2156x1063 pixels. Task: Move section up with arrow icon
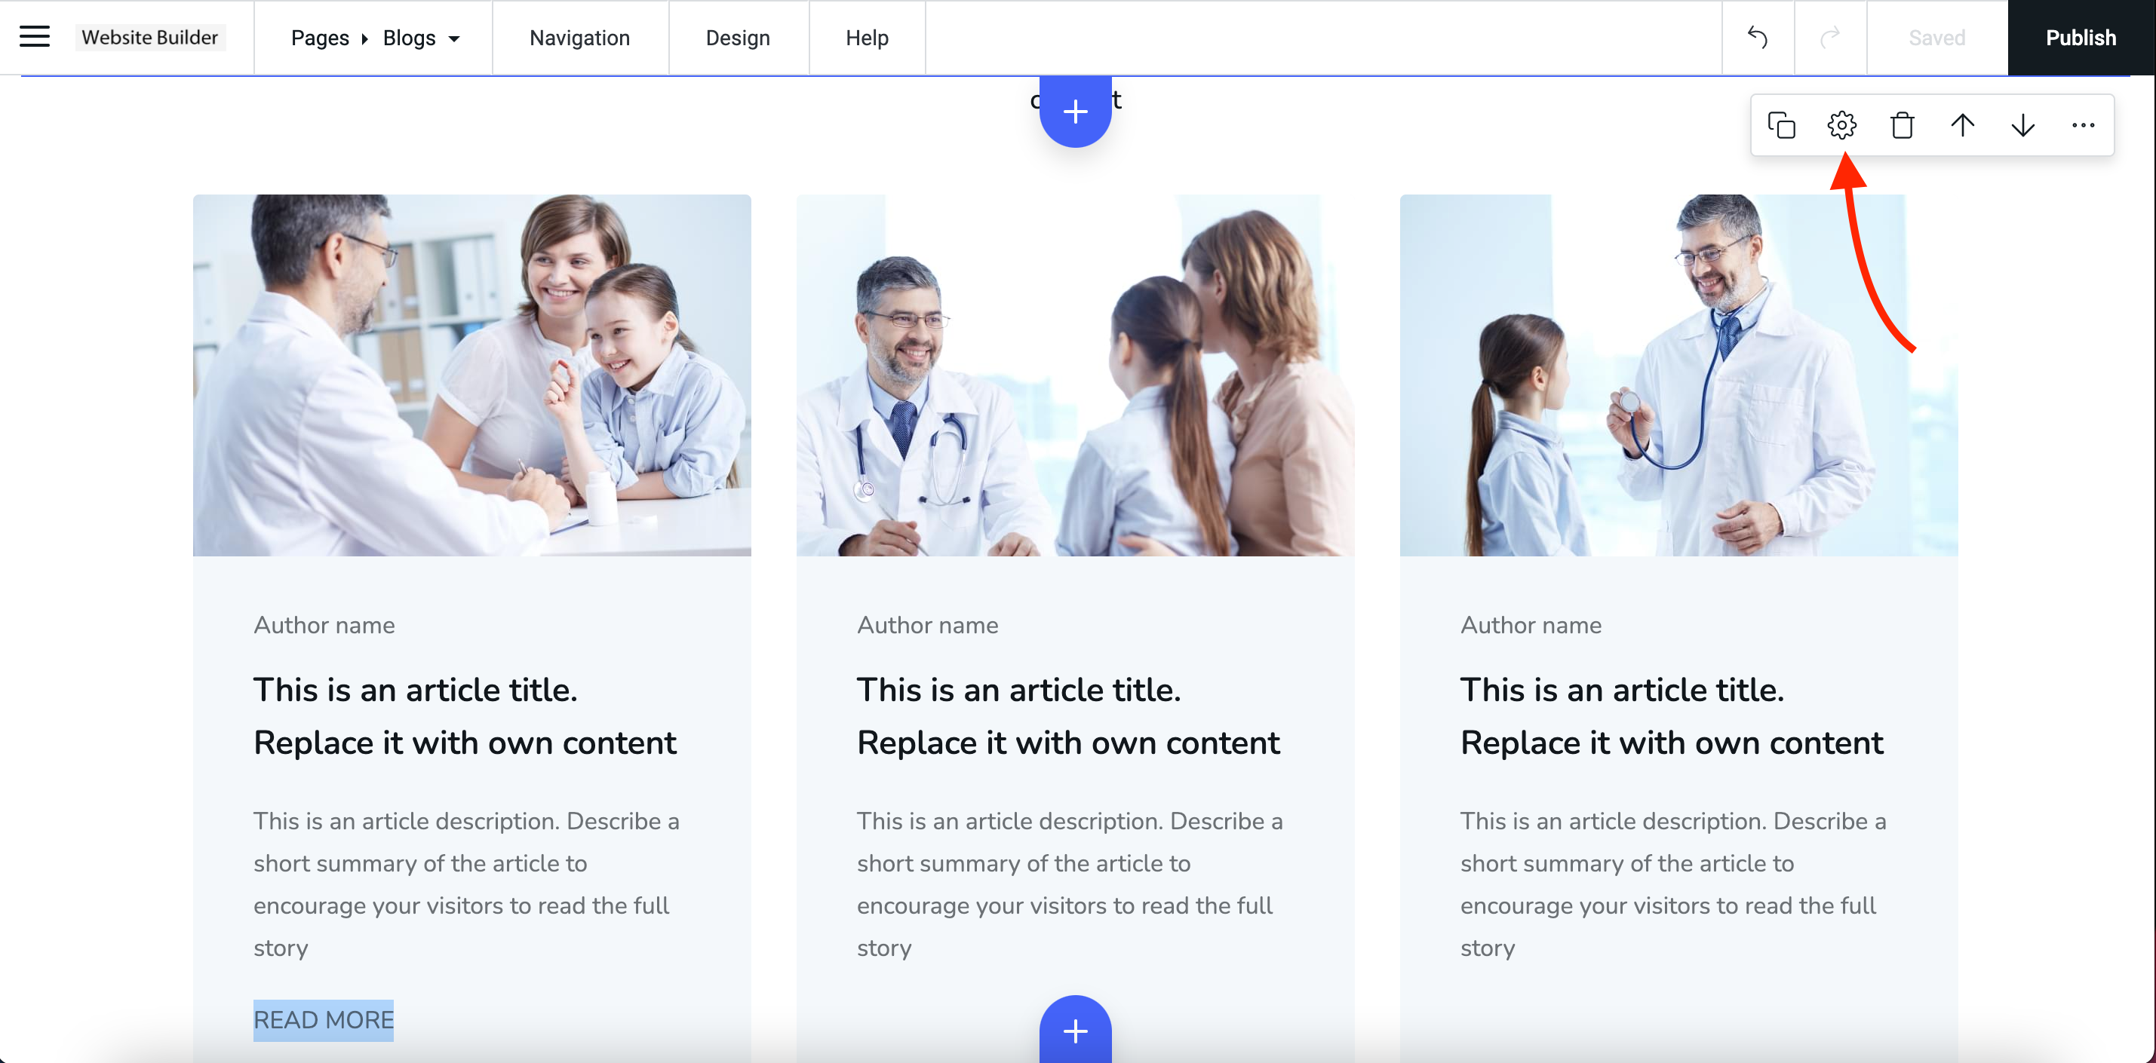tap(1962, 125)
